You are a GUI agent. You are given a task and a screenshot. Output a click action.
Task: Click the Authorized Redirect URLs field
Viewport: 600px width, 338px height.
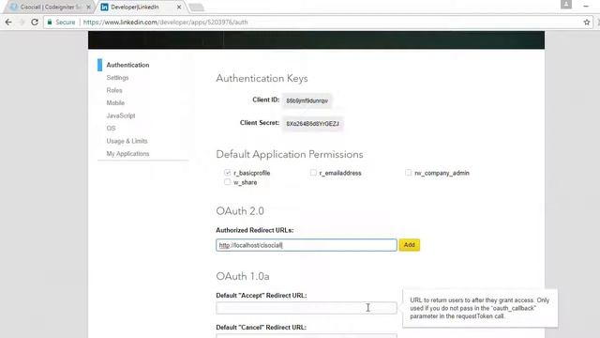pyautogui.click(x=307, y=245)
